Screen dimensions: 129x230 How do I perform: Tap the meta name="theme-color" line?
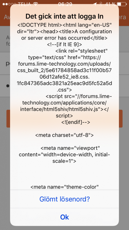(65, 187)
